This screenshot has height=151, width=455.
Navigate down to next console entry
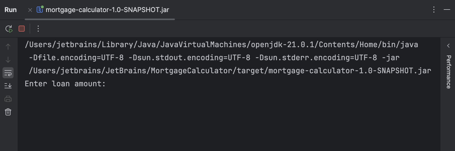8,60
